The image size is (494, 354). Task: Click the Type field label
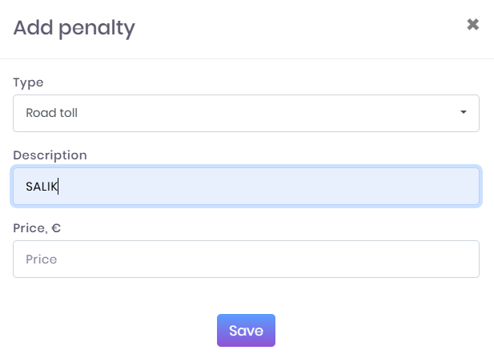28,82
